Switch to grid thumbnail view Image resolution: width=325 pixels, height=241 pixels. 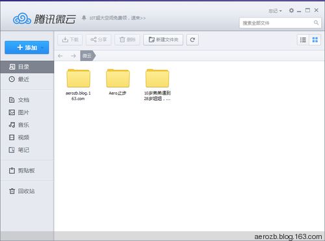click(x=315, y=40)
